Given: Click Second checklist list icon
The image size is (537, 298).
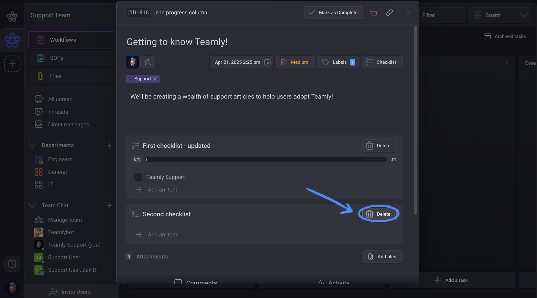Looking at the screenshot, I should coord(136,214).
